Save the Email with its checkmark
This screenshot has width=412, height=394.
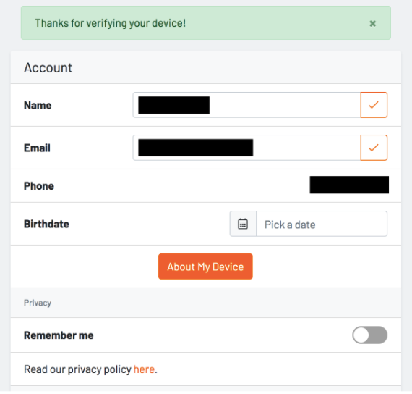pyautogui.click(x=374, y=148)
